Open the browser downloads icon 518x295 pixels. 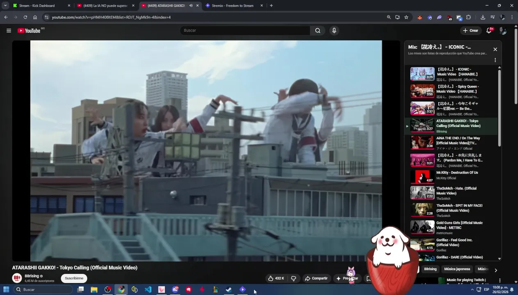point(483,17)
